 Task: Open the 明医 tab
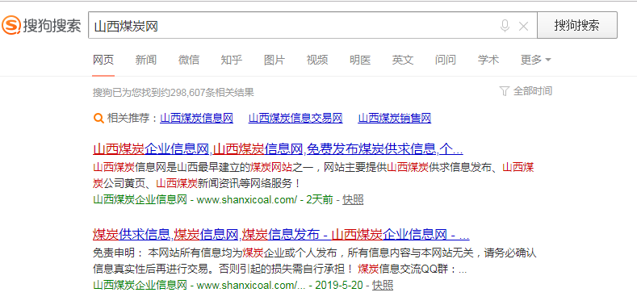pyautogui.click(x=360, y=60)
